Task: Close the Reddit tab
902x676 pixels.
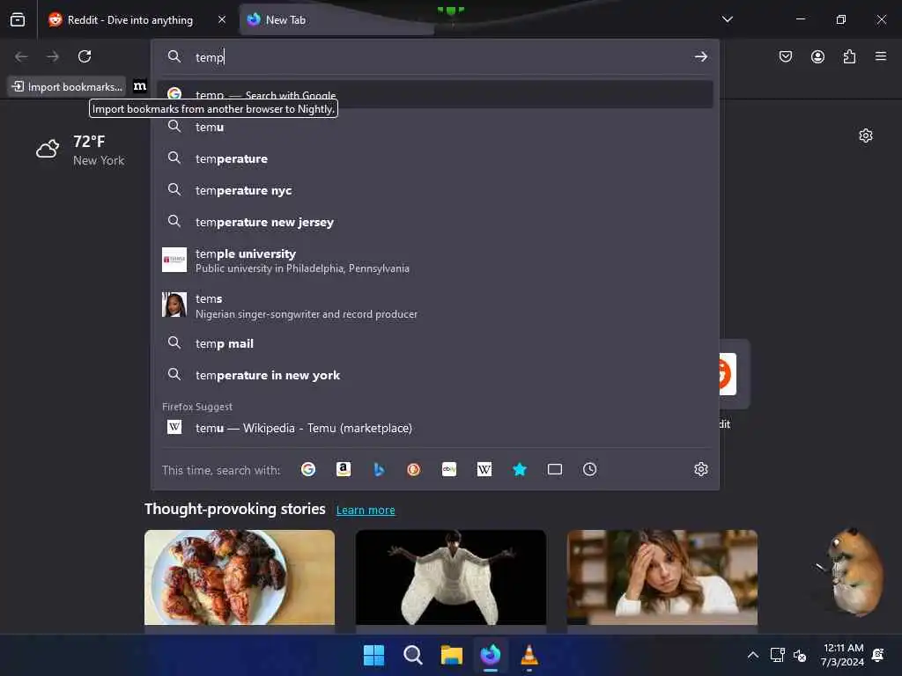Action: click(x=222, y=19)
